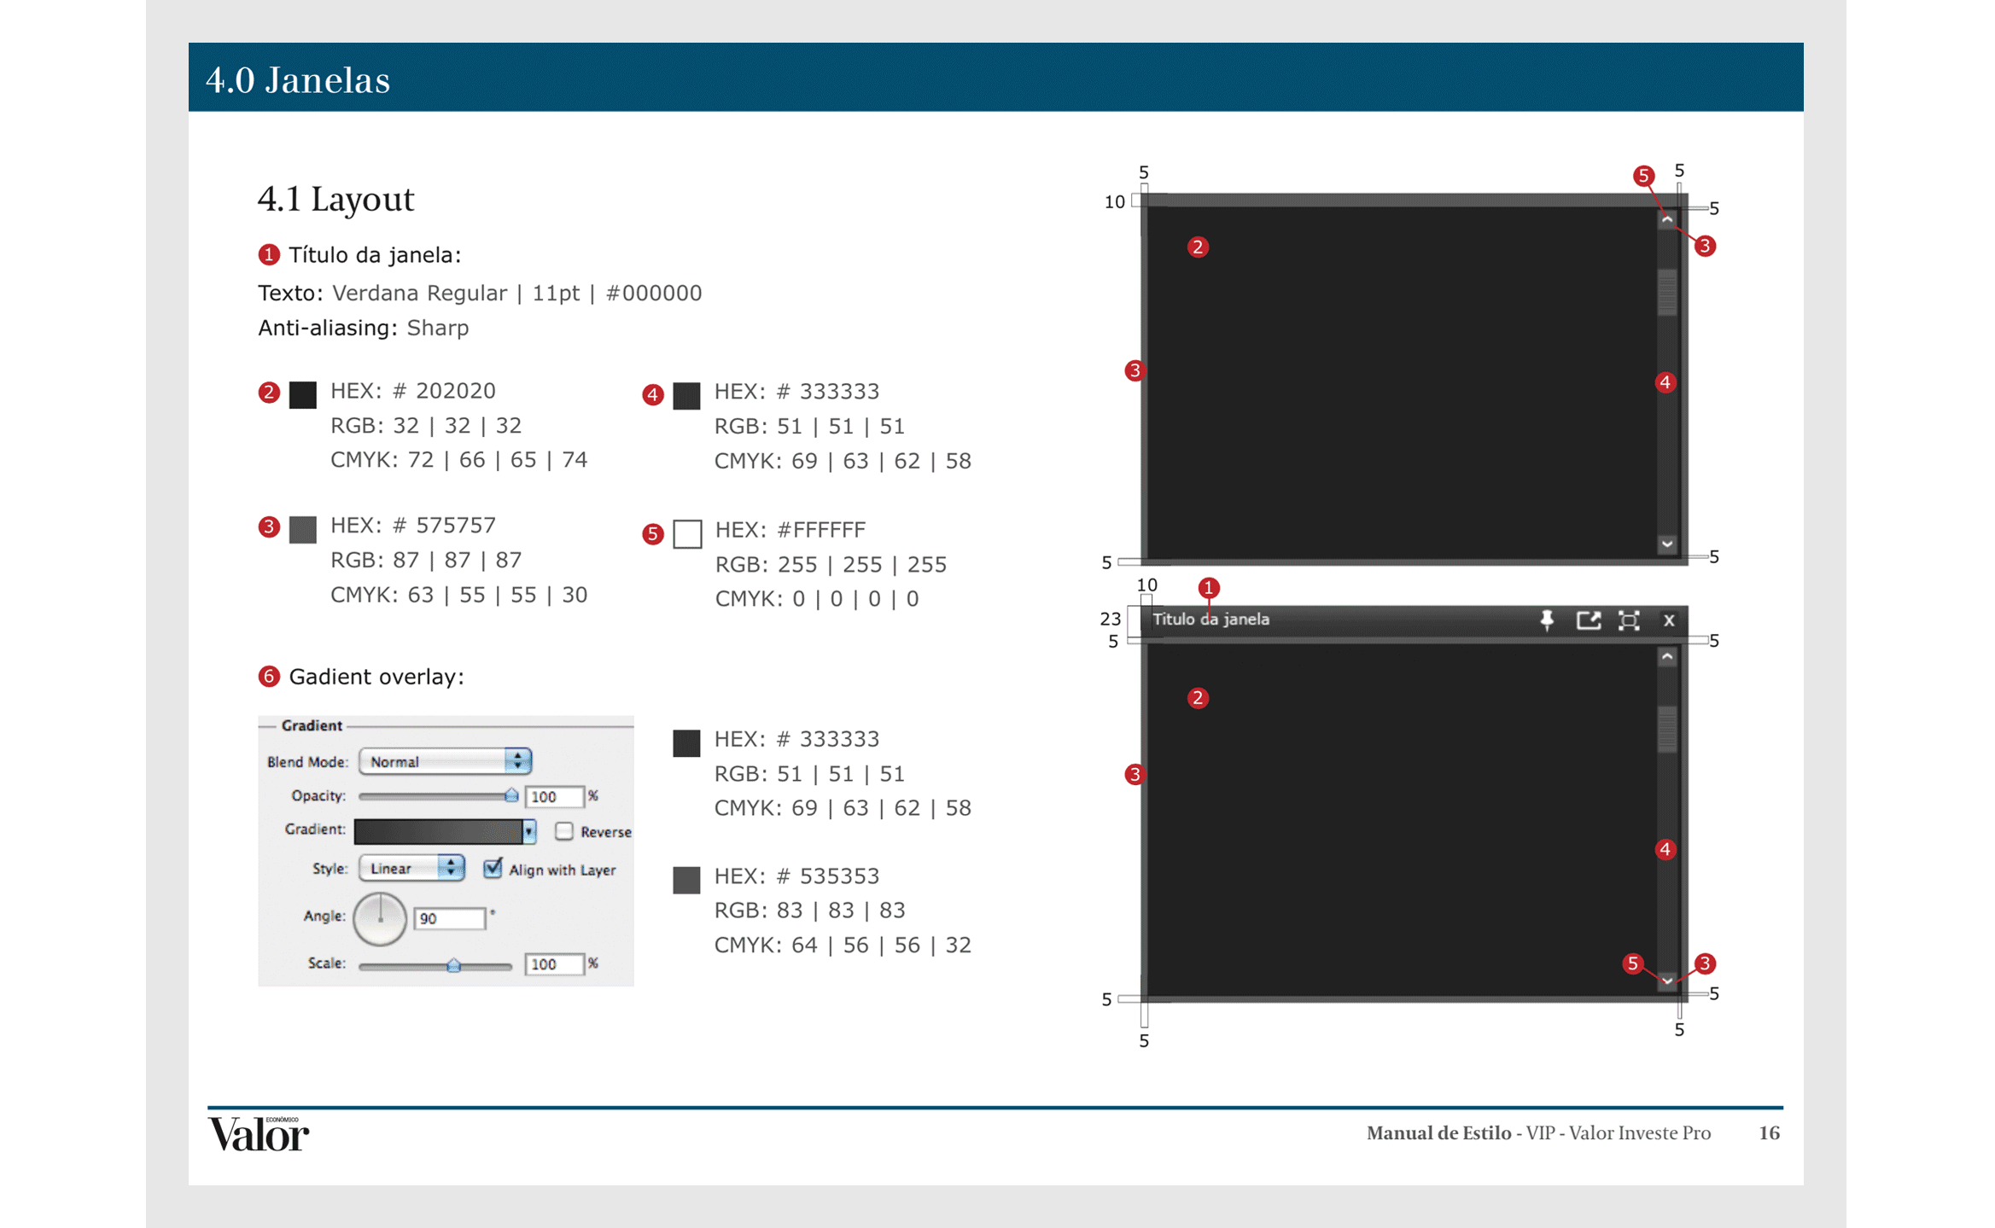This screenshot has width=1995, height=1228.
Task: Click 'Título da janela' title bar text
Action: click(1210, 620)
